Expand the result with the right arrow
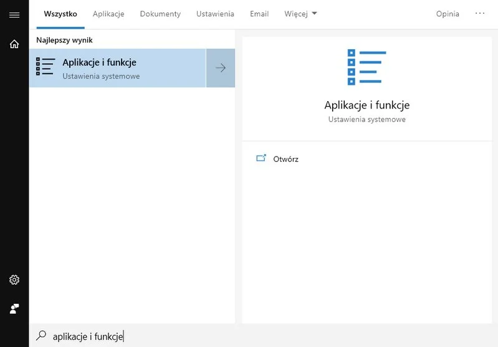Image resolution: width=498 pixels, height=347 pixels. click(x=220, y=68)
